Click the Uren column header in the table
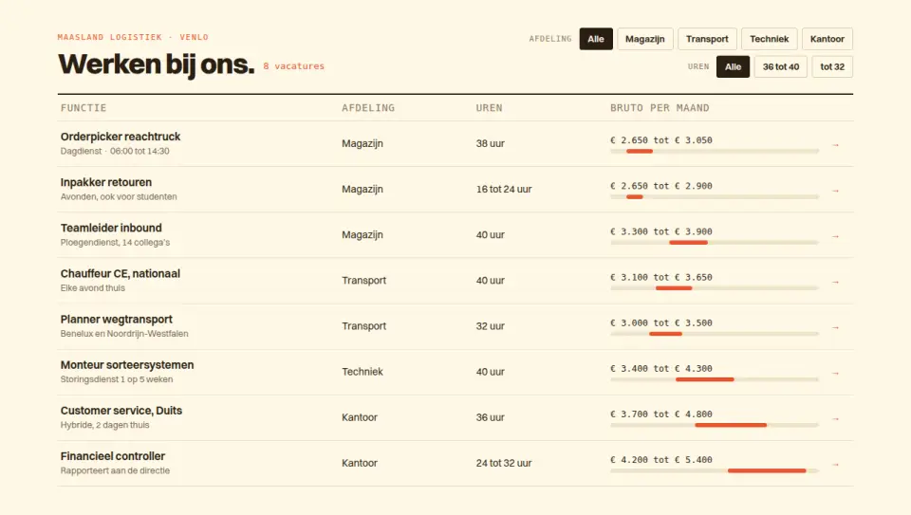911x515 pixels. [x=490, y=108]
